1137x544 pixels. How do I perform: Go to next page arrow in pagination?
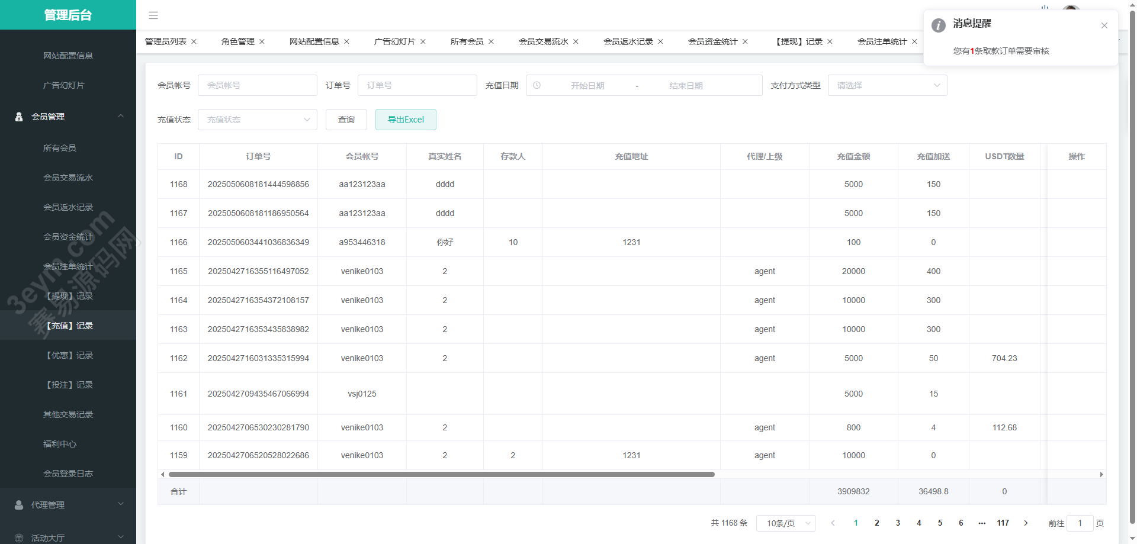(1026, 523)
